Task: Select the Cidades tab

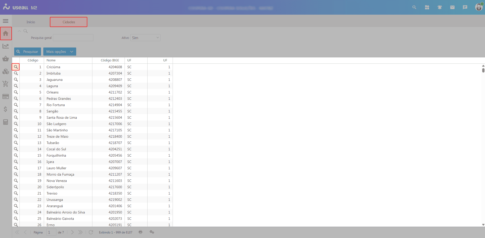Action: tap(69, 22)
